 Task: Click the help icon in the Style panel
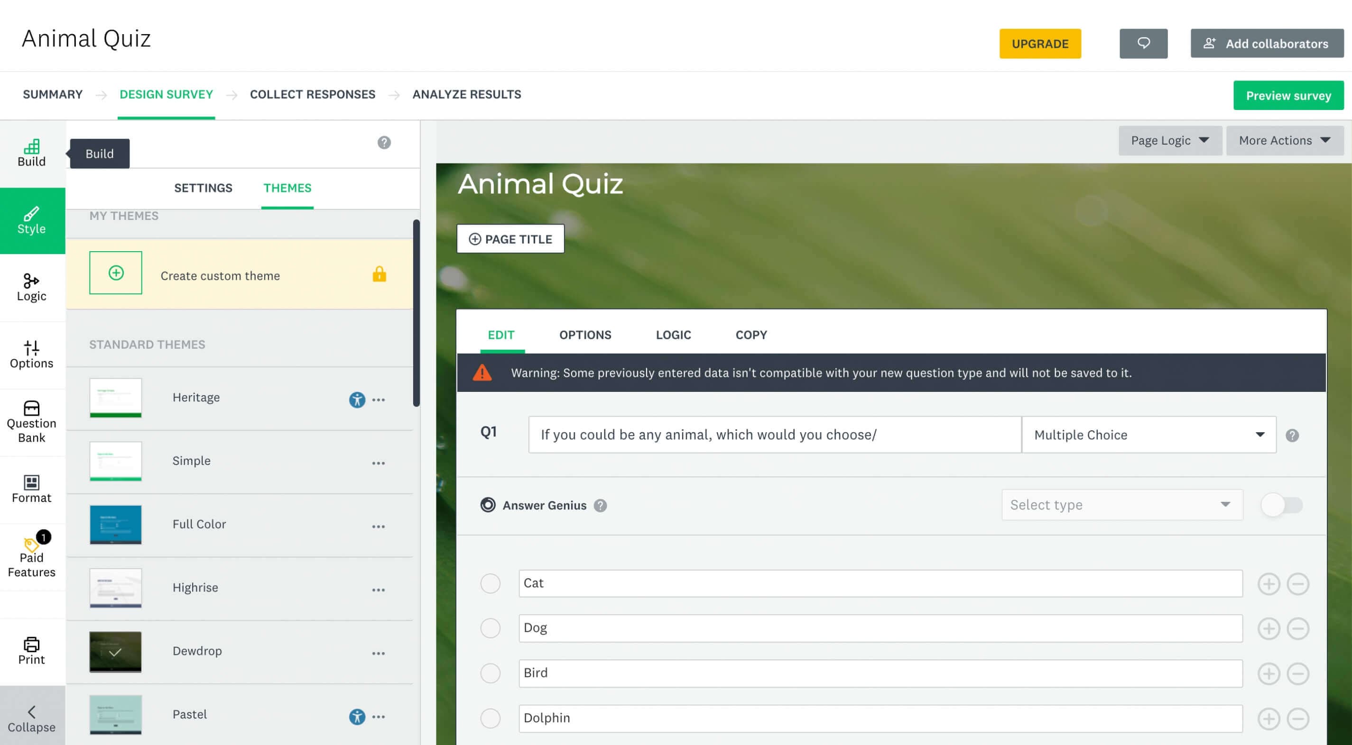tap(384, 143)
